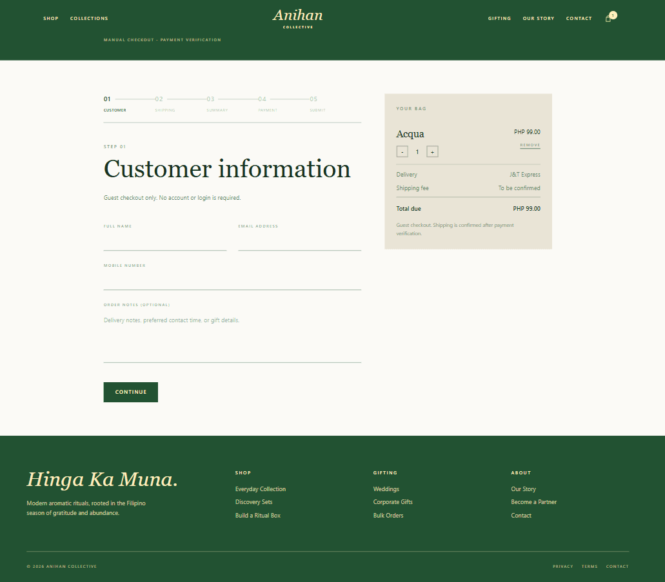The image size is (665, 582).
Task: Open Build a Ritual Box link
Action: click(x=258, y=516)
